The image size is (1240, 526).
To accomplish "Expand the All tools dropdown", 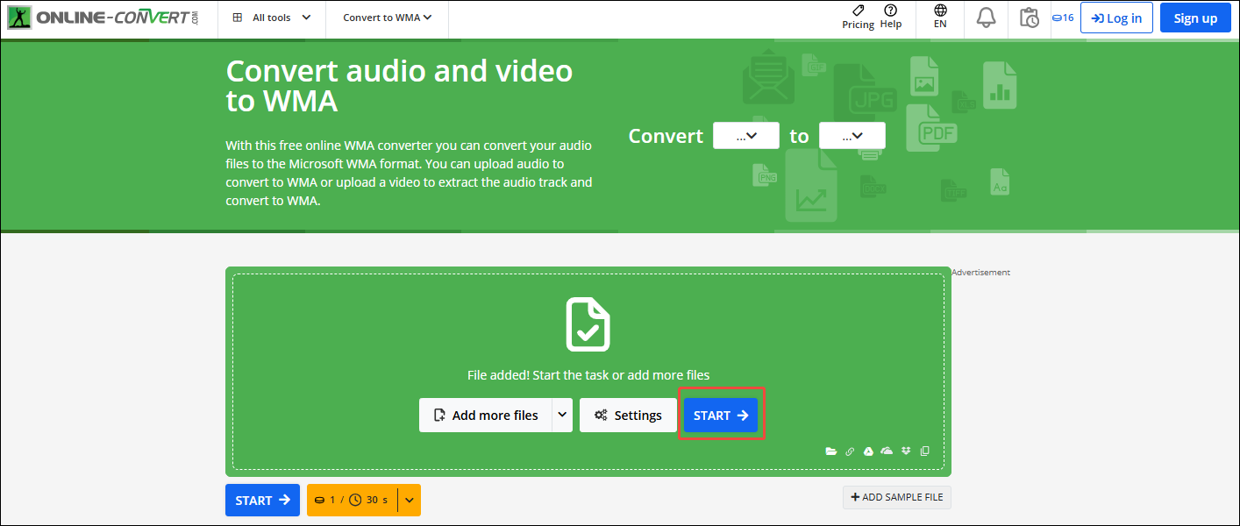I will coord(271,16).
